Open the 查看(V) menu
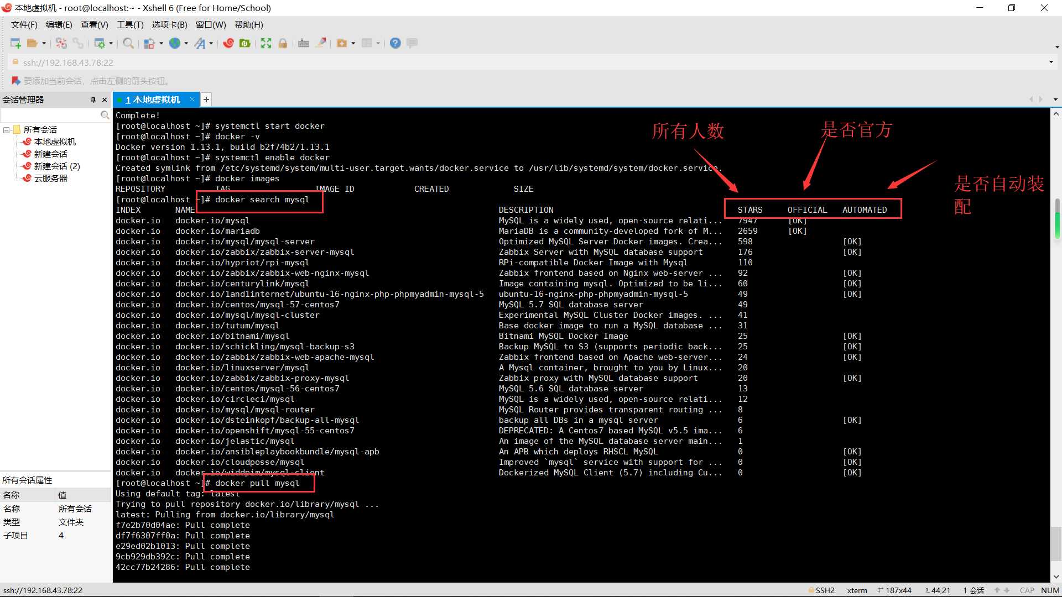 pyautogui.click(x=94, y=25)
